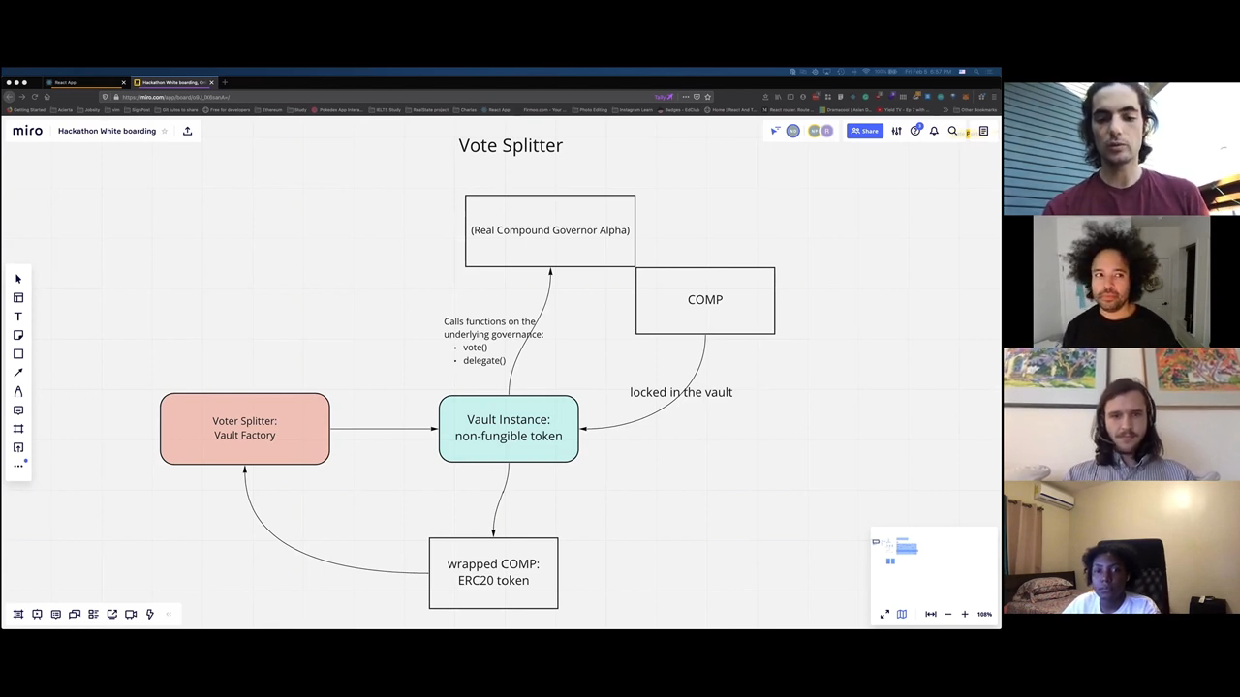Open chat icon in bottom toolbar

click(x=75, y=614)
